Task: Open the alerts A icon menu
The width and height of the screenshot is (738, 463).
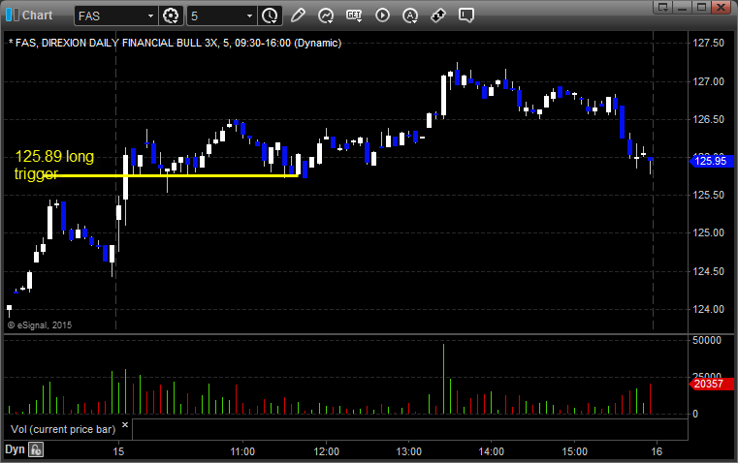Action: click(410, 15)
